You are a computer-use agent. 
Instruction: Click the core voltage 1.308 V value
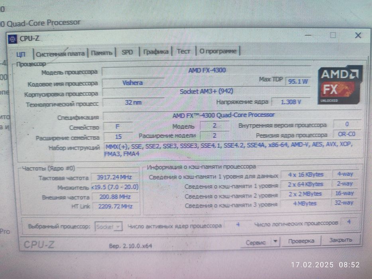pos(291,102)
